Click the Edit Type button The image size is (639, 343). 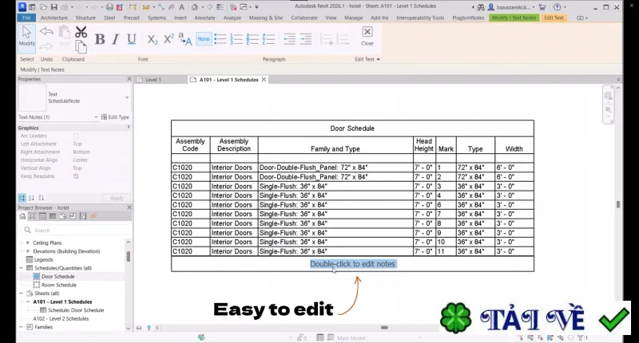[115, 117]
